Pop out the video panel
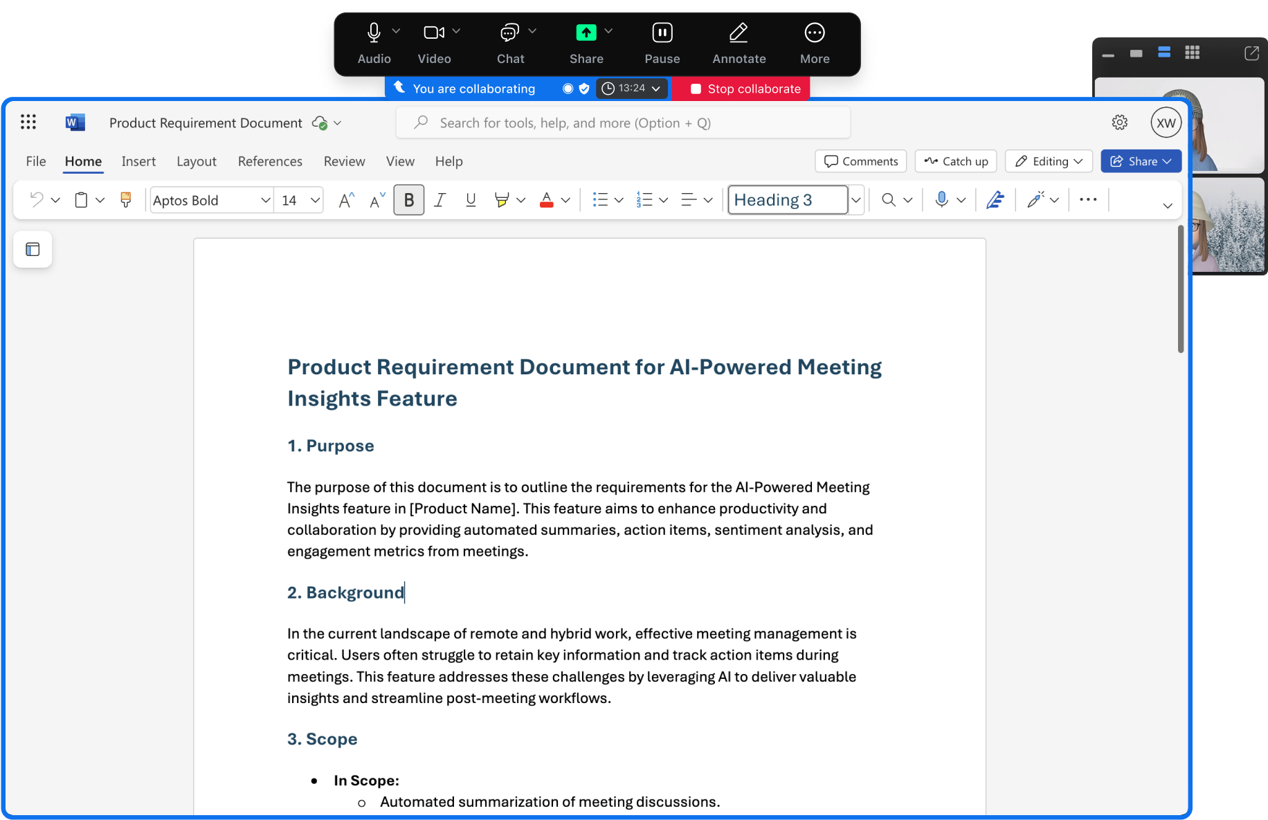The image size is (1268, 820). [1251, 53]
